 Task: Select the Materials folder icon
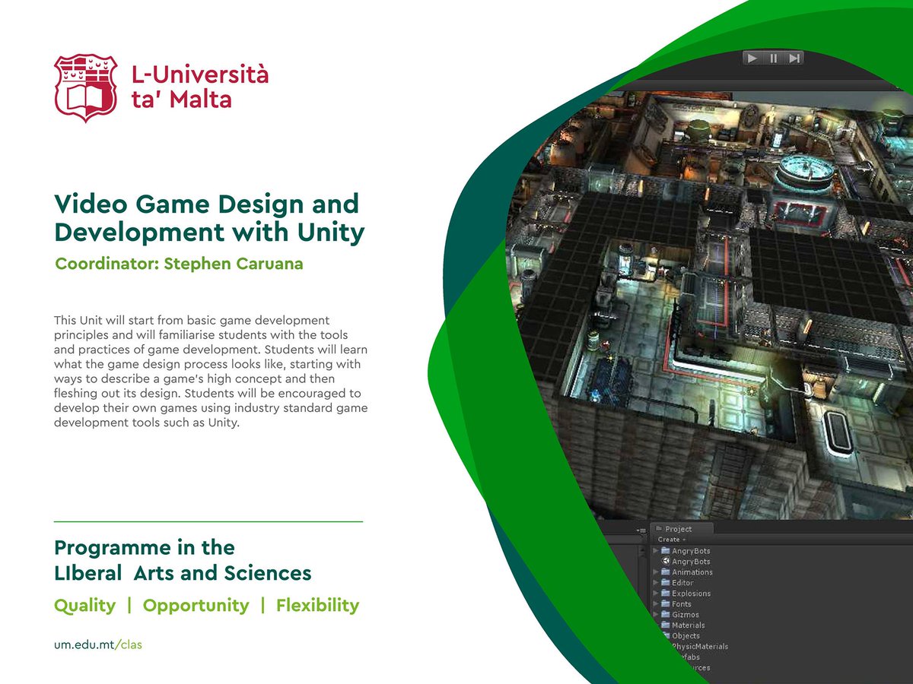pos(666,625)
